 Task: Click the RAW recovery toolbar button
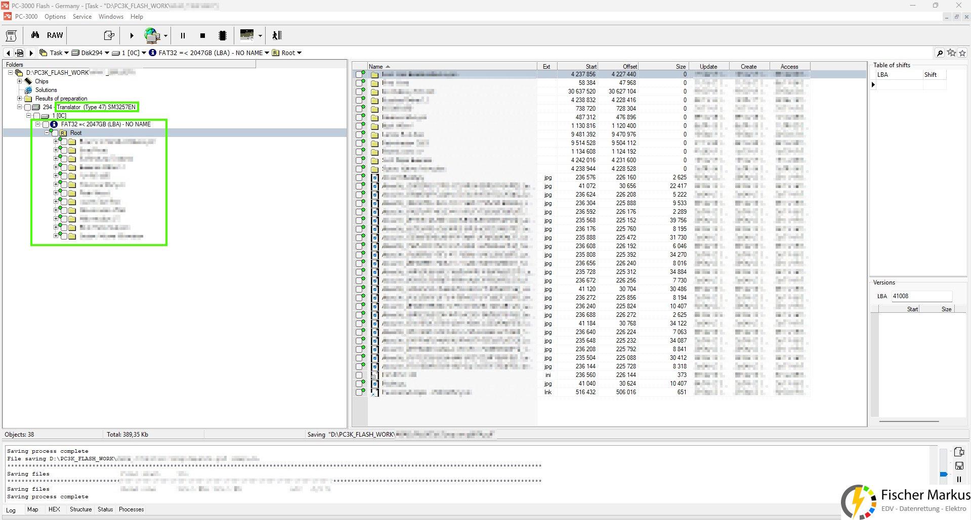click(x=55, y=35)
